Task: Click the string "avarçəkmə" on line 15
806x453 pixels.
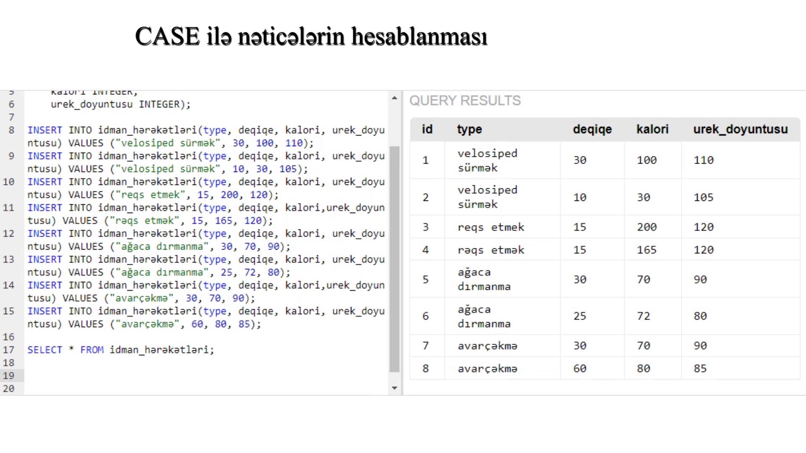Action: click(148, 324)
